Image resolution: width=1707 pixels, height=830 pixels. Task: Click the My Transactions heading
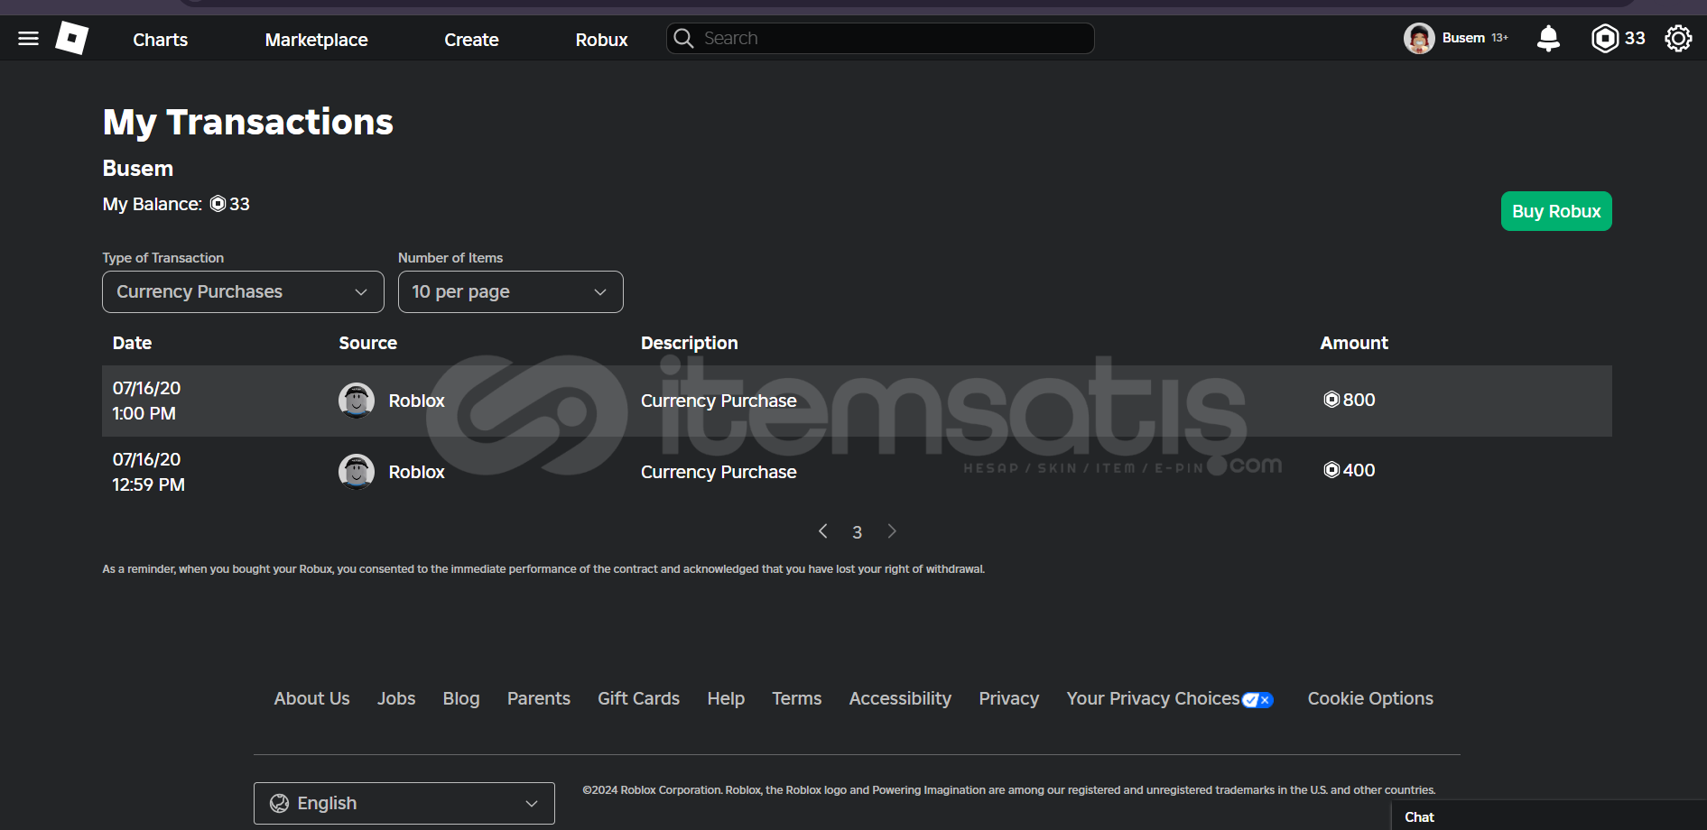pos(248,122)
